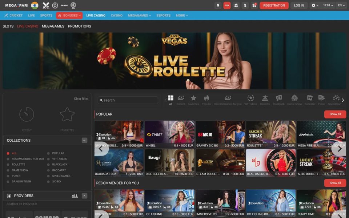Open Favorites star icon in sidebar

point(67,114)
